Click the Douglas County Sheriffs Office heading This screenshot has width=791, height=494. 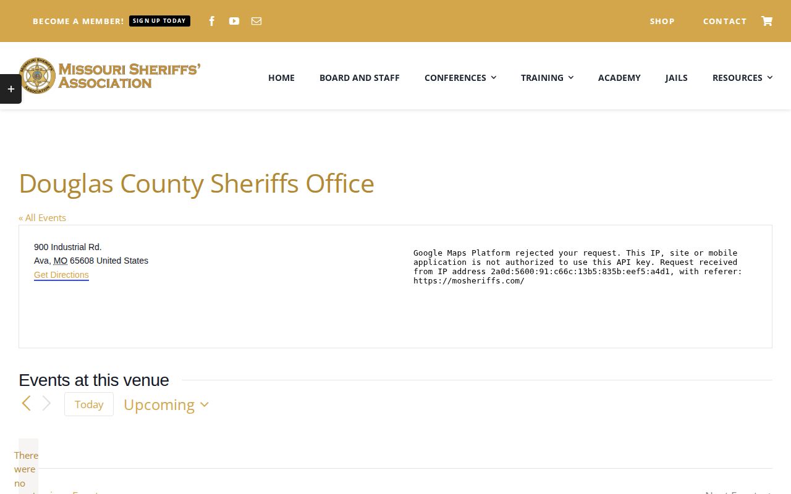coord(197,183)
